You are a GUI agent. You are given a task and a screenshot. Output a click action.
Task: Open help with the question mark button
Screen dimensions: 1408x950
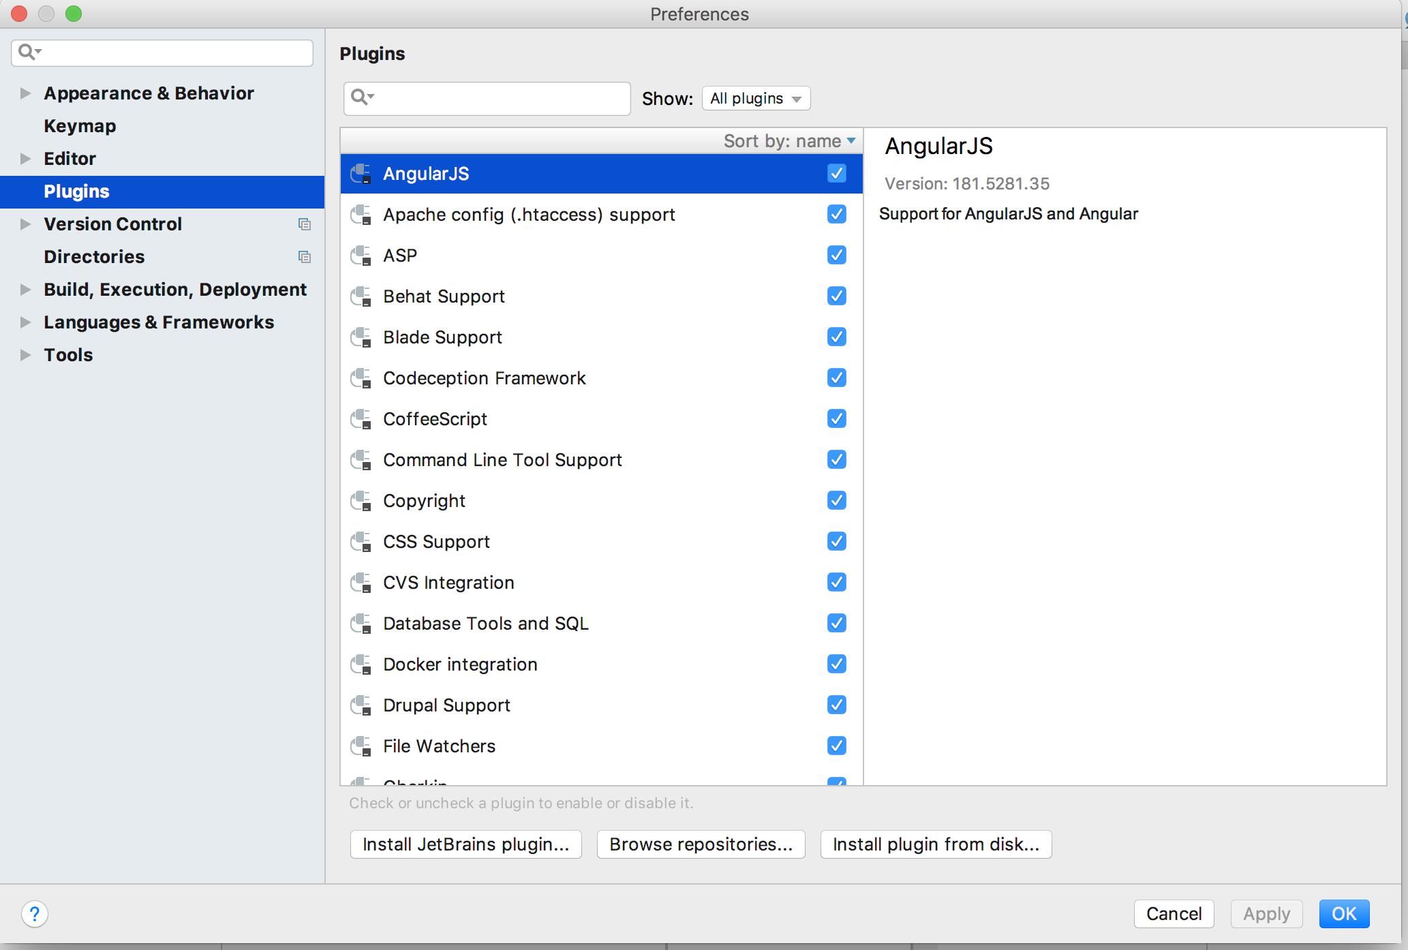click(x=35, y=914)
